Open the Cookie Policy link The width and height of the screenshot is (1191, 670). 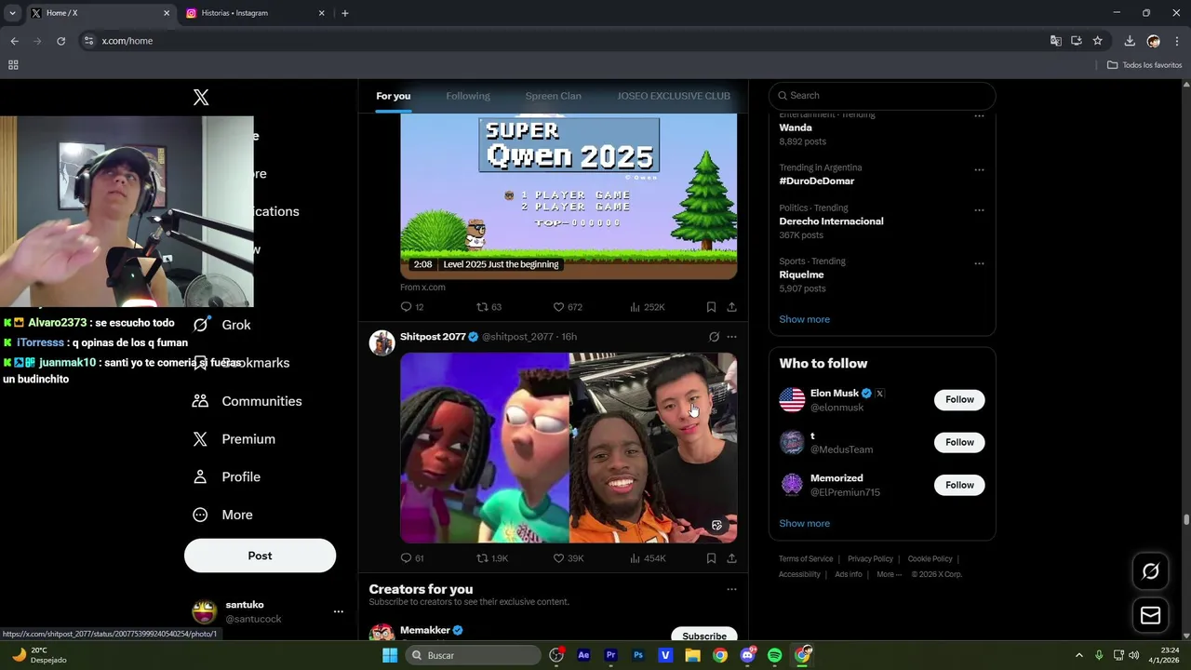click(x=930, y=559)
